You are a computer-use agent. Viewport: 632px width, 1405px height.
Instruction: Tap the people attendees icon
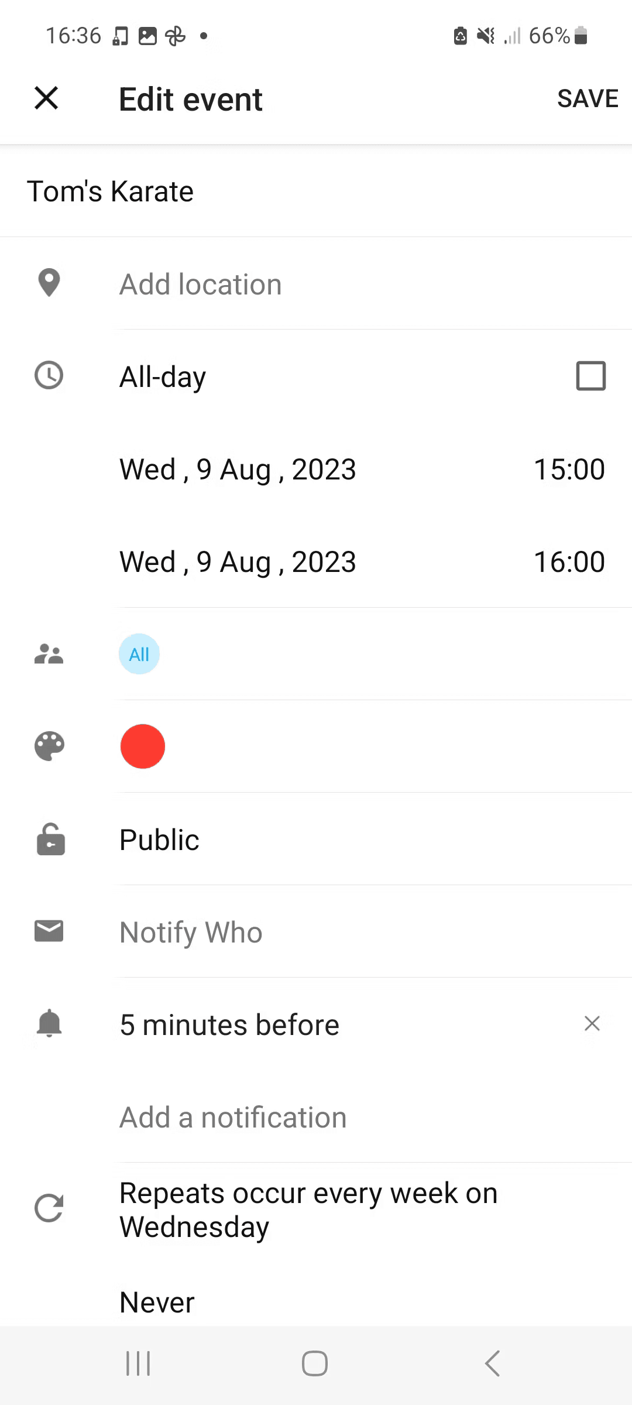pyautogui.click(x=49, y=654)
